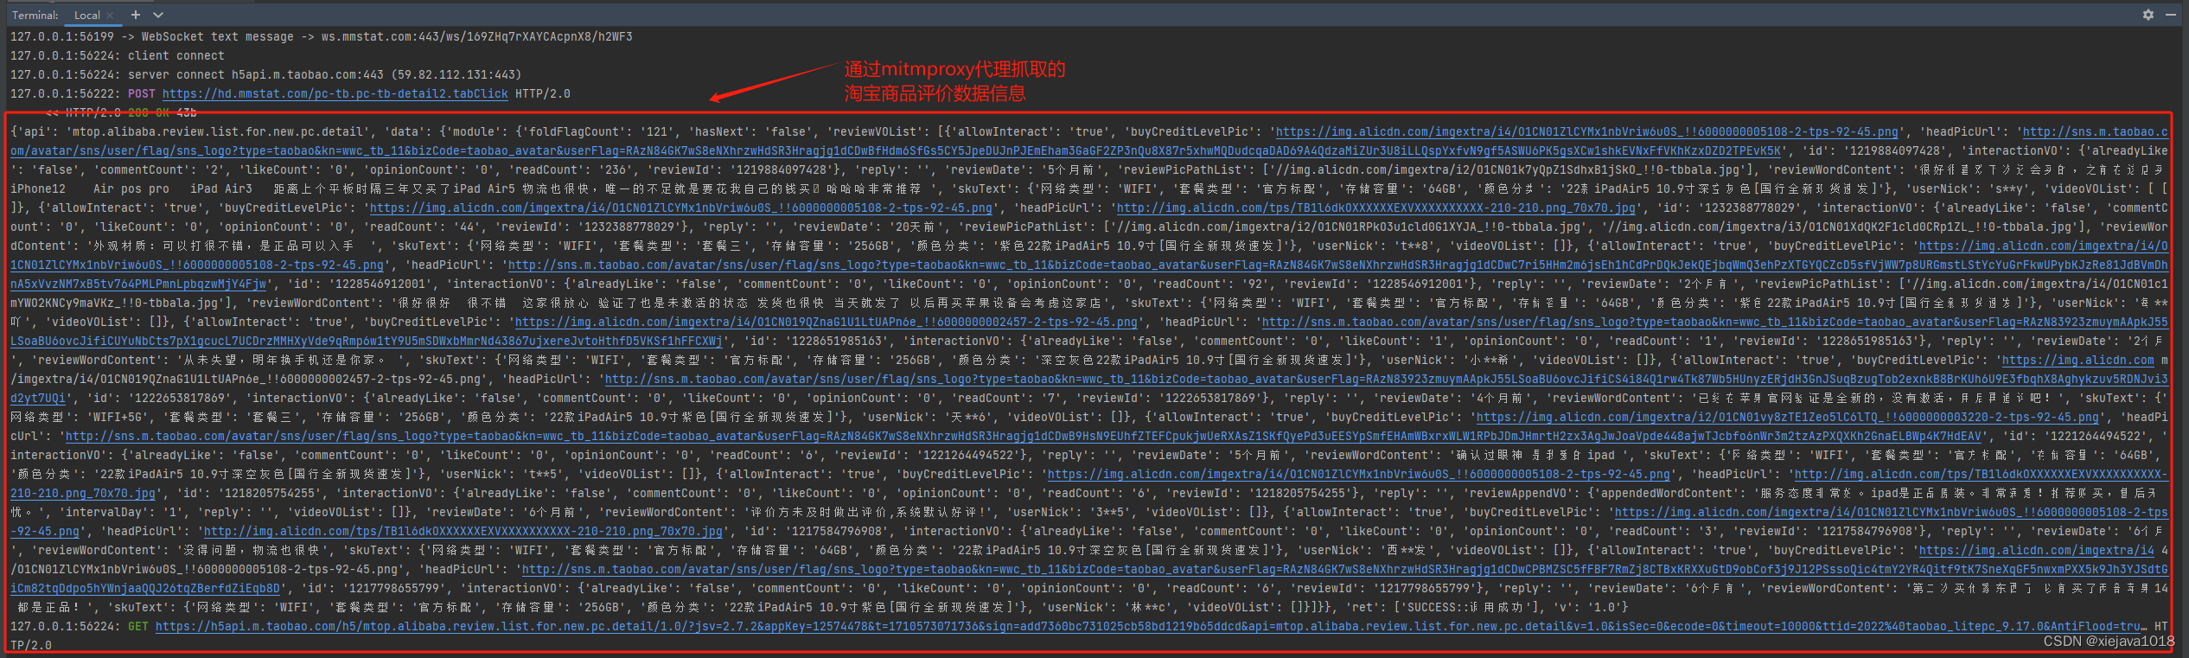This screenshot has width=2189, height=658.
Task: Click the 'Terminal:' panel label
Action: point(35,15)
